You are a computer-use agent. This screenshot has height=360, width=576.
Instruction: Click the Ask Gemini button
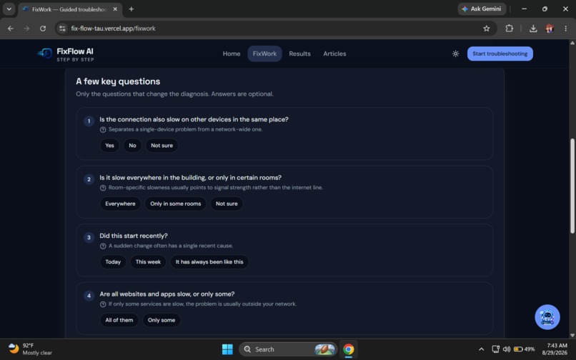pyautogui.click(x=482, y=9)
